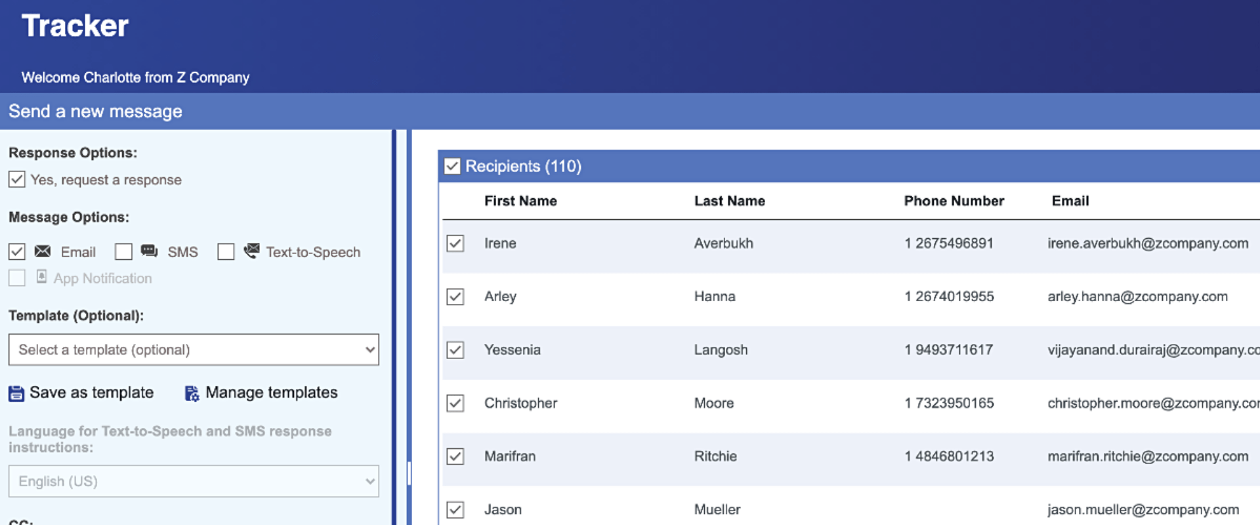Enable the Text-to-Speech checkbox
This screenshot has width=1260, height=525.
pyautogui.click(x=226, y=252)
